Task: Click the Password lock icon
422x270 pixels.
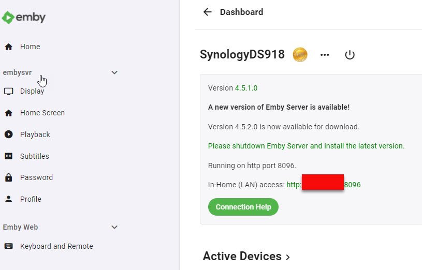Action: pyautogui.click(x=8, y=177)
